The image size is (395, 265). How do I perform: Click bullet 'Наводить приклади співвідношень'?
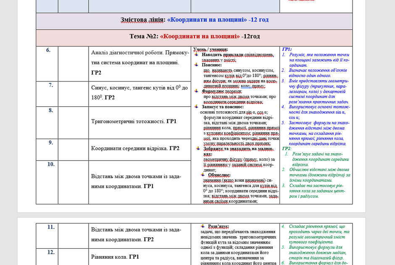tap(237, 55)
